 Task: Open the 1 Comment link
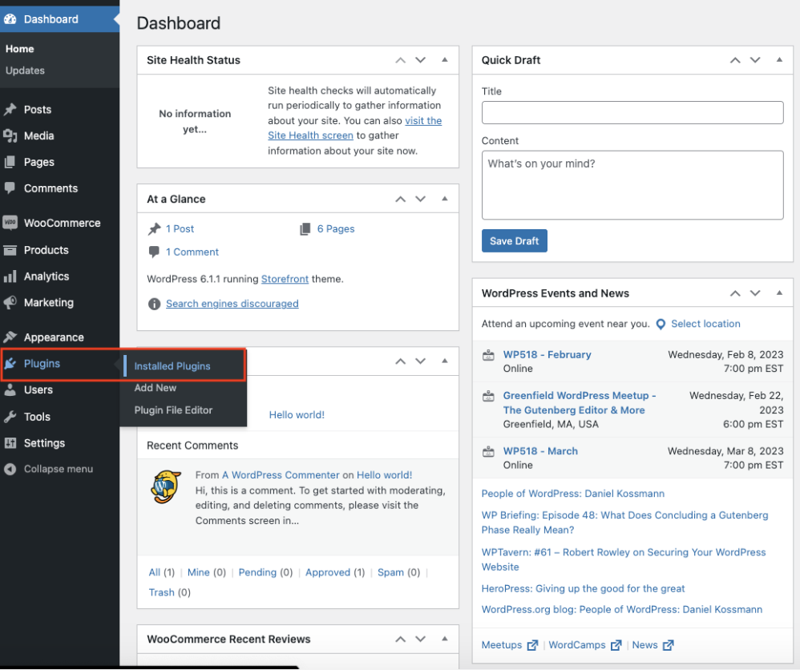[x=192, y=252]
